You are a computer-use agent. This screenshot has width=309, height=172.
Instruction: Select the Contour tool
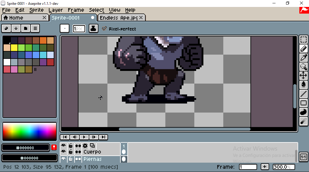coord(304,112)
